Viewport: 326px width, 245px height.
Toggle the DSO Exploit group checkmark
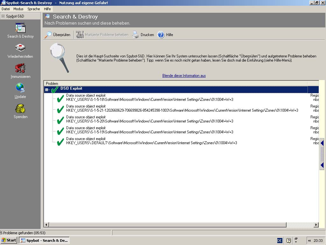click(x=55, y=90)
